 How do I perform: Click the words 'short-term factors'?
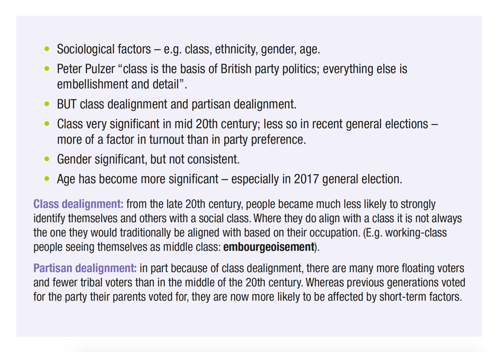pyautogui.click(x=419, y=297)
